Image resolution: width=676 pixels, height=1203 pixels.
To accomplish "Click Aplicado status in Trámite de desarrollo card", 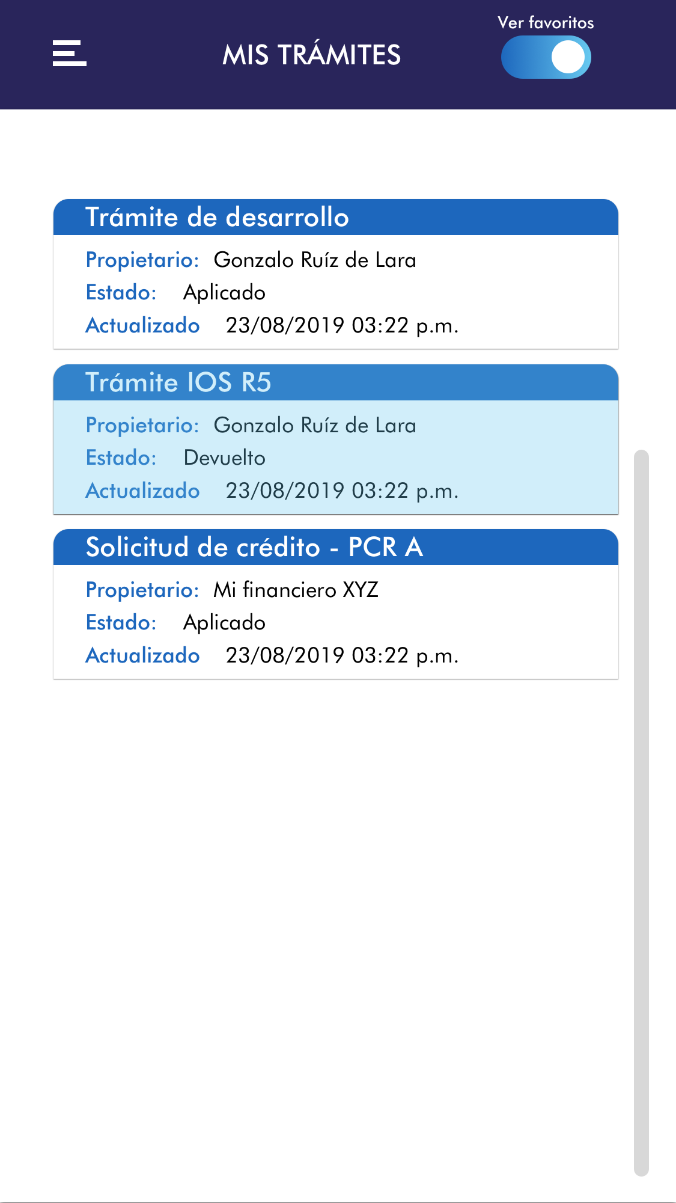I will [x=224, y=293].
